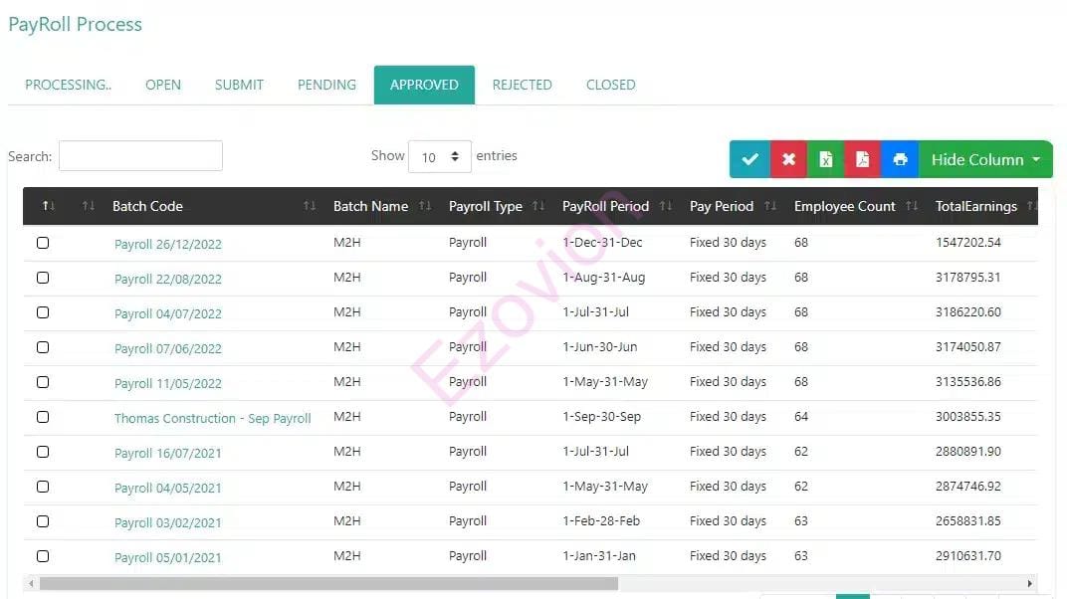Screen dimensions: 1067x599
Task: Click the red X reject icon
Action: (788, 159)
